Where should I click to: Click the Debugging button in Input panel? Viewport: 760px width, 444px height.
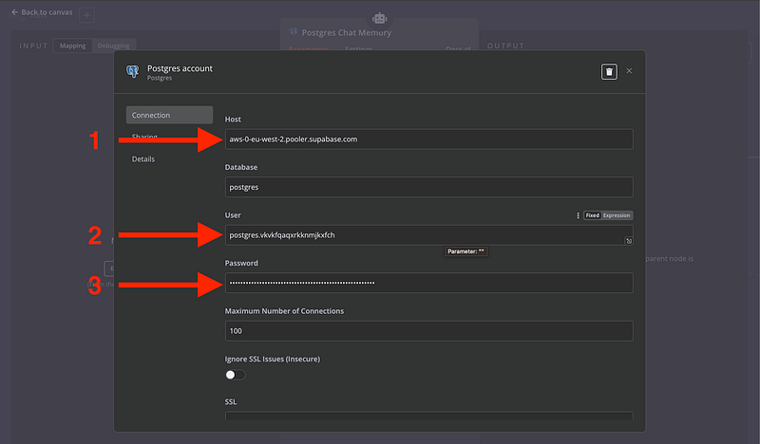[114, 46]
